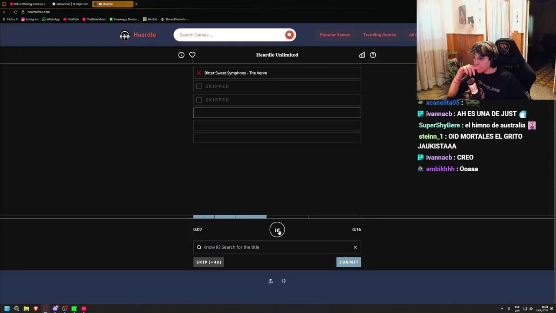
Task: Open Brave browser from the taskbar
Action: click(x=36, y=309)
